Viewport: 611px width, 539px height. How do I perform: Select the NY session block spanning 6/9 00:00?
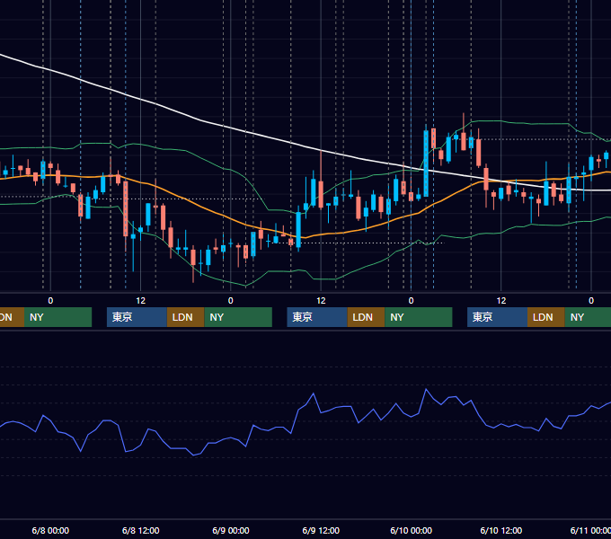(x=238, y=317)
